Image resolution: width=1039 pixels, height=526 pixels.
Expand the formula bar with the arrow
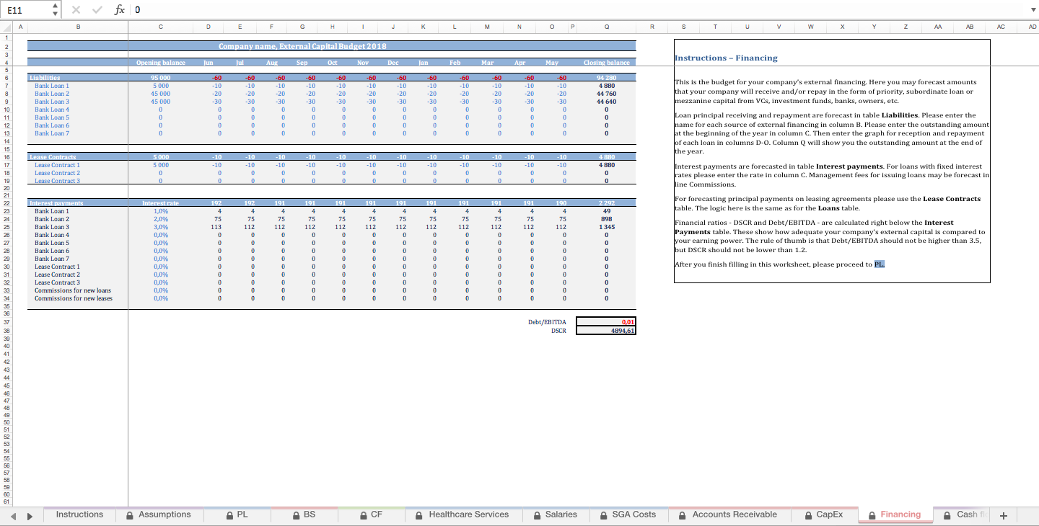pyautogui.click(x=1033, y=10)
